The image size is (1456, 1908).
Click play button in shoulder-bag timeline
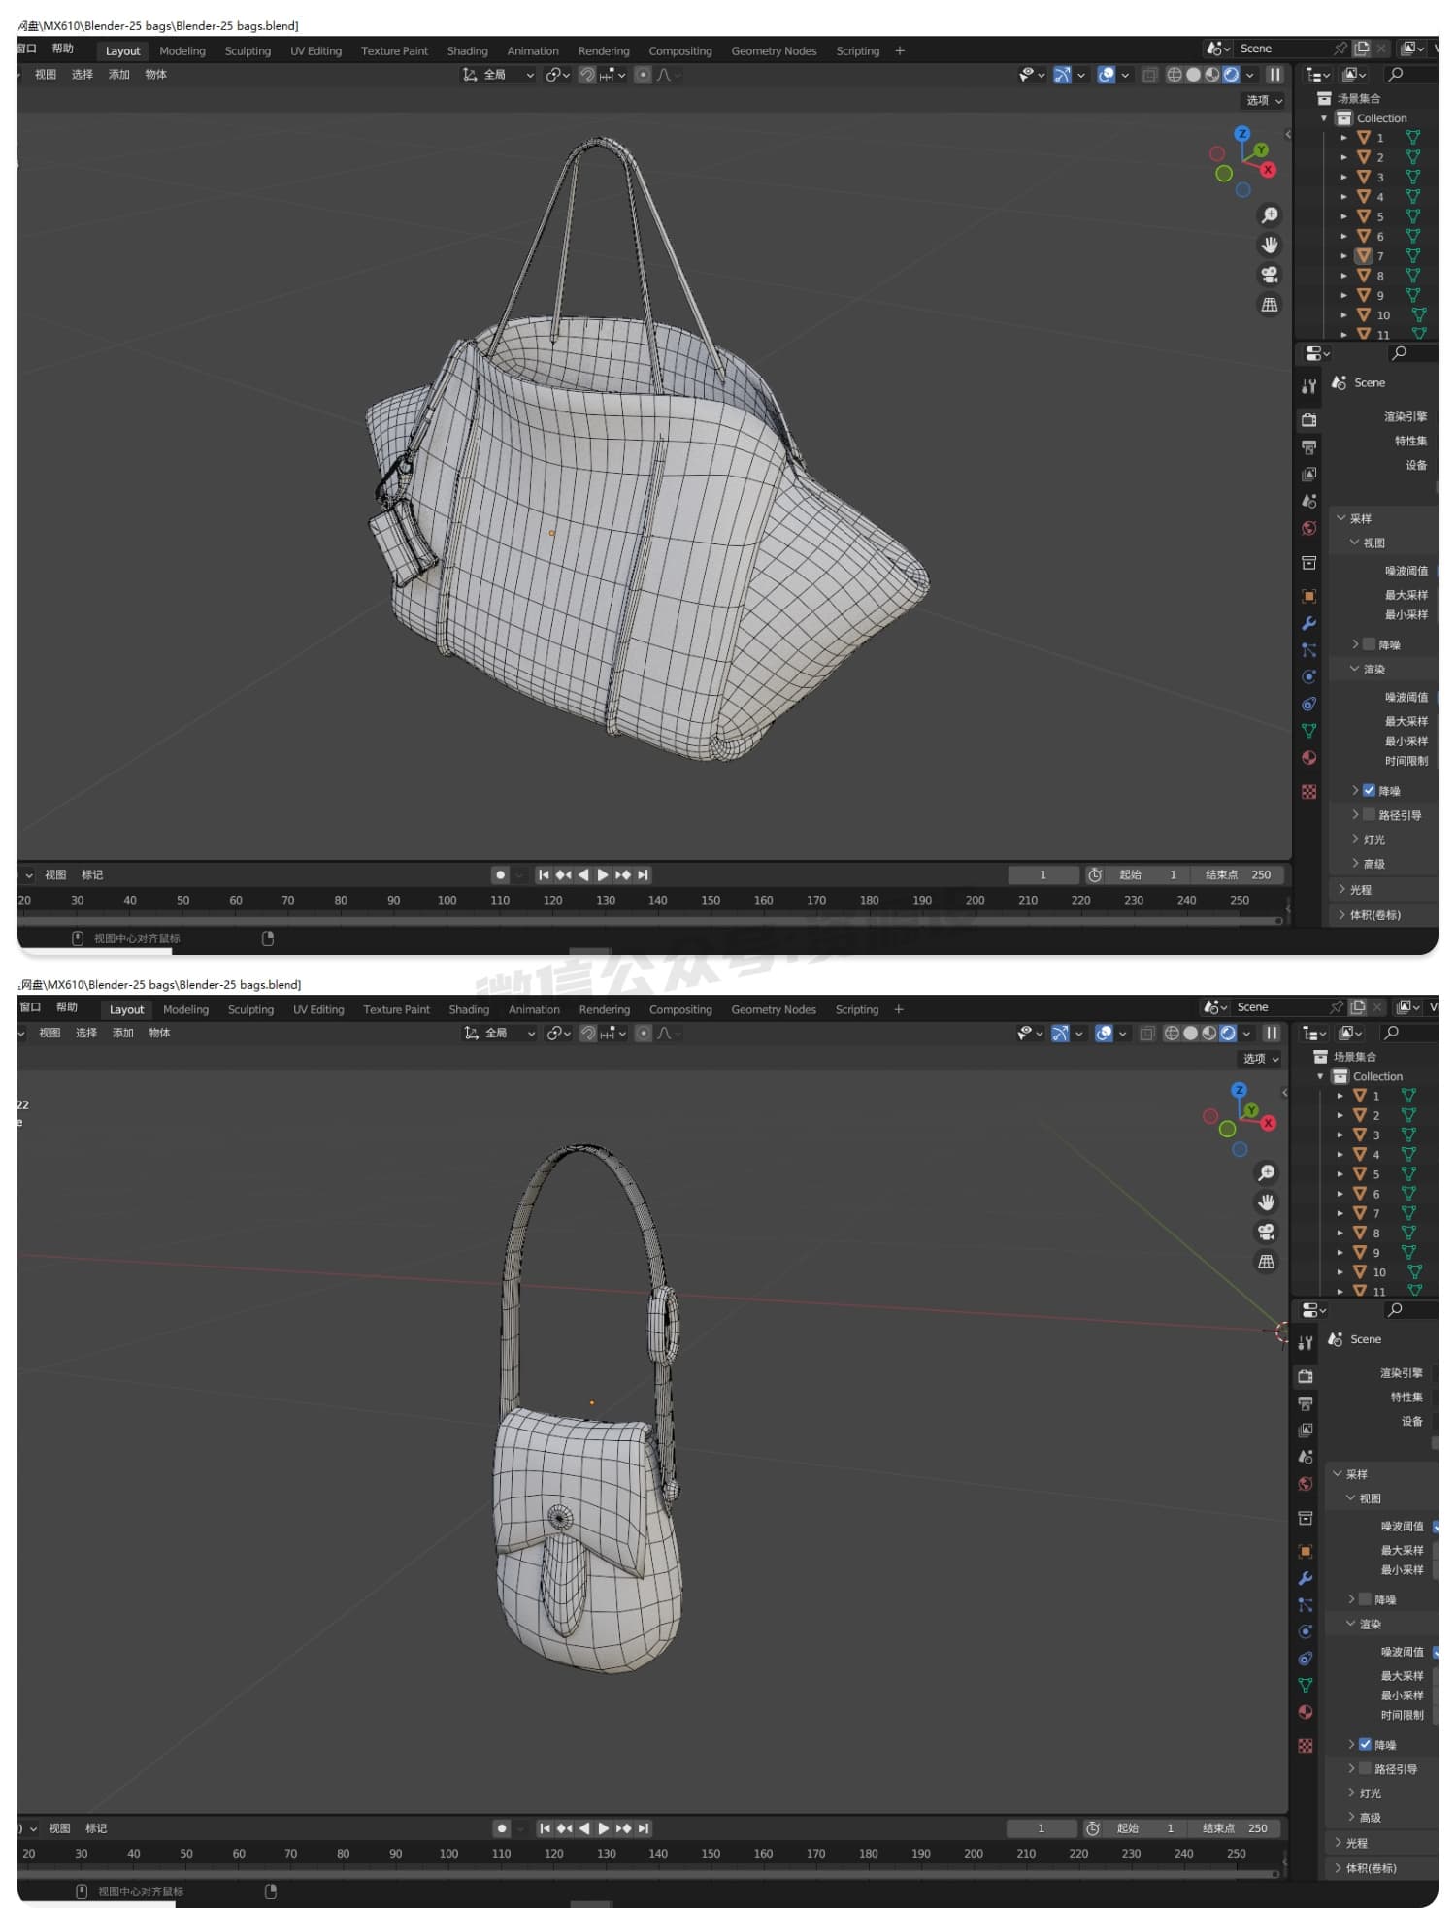[604, 1827]
